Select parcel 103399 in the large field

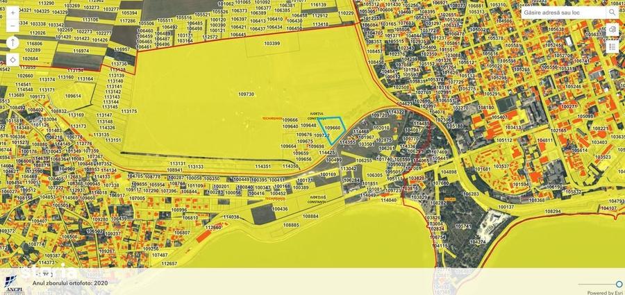coord(272,42)
